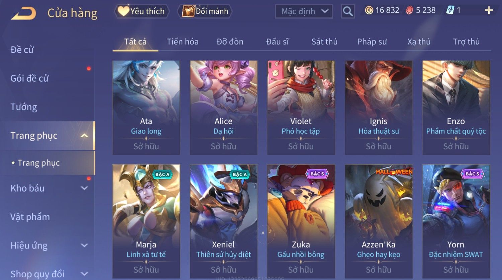Screen dimensions: 502x280
Task: Click the heart icon on Yêu thích
Action: (x=123, y=11)
